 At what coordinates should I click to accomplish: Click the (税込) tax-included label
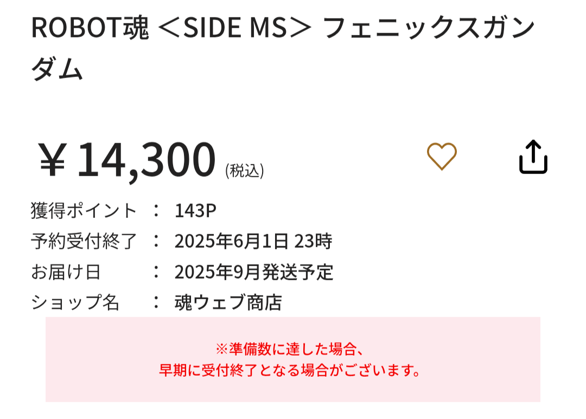[244, 171]
